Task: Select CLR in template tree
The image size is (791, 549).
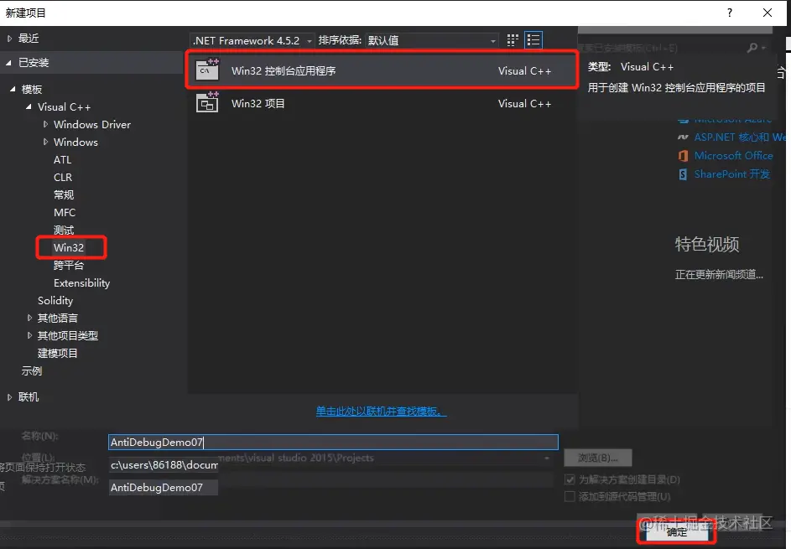Action: pyautogui.click(x=63, y=178)
